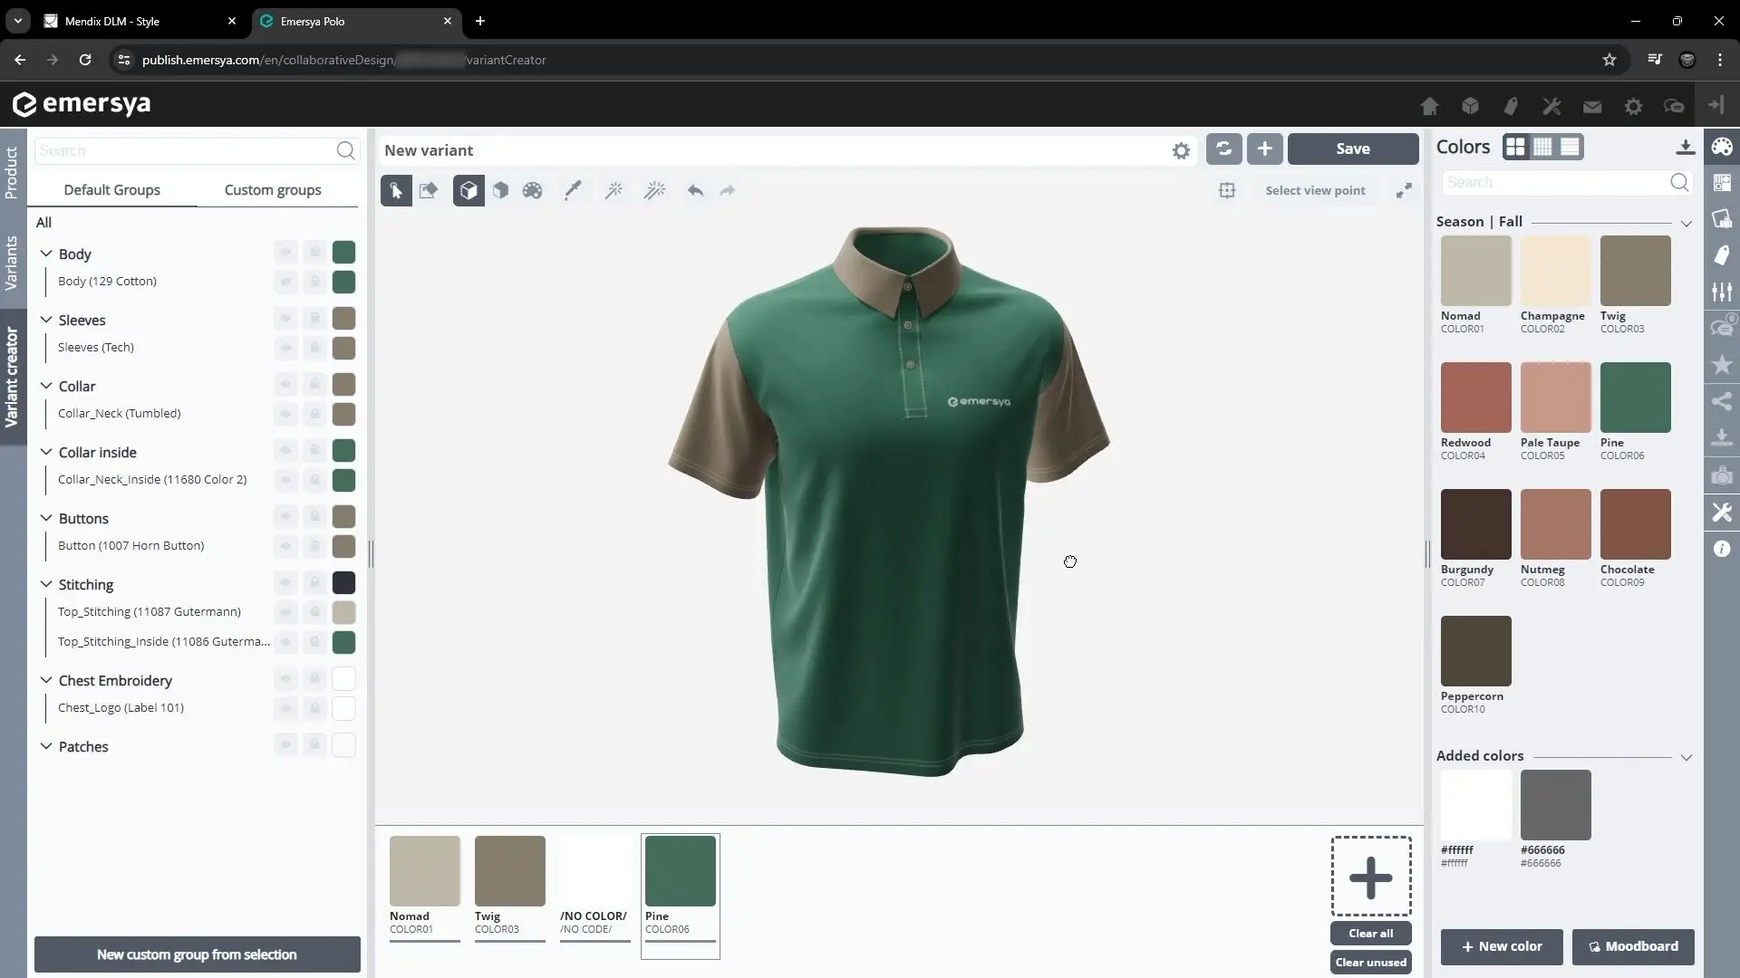Toggle visibility of Collar_Neck (Tumbled)

tap(285, 414)
